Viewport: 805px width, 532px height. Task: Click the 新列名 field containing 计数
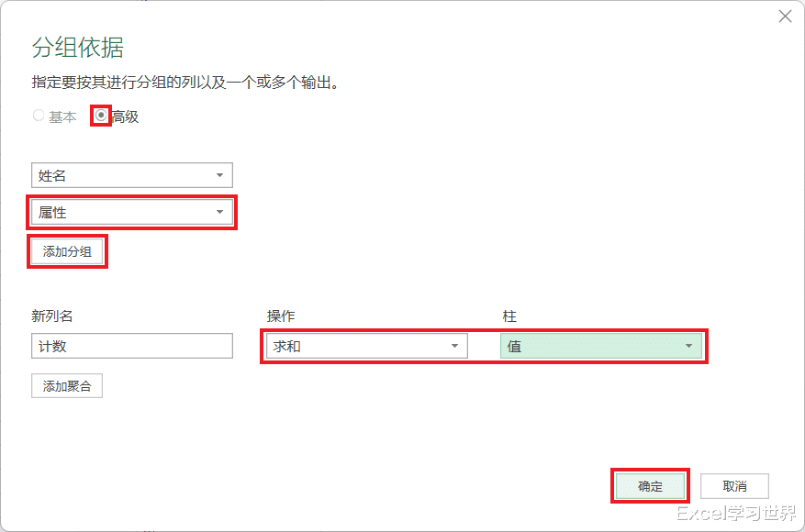(132, 346)
